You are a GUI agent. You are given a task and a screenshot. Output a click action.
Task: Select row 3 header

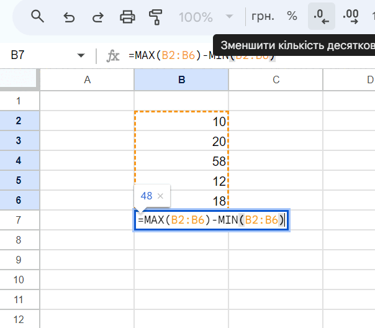pos(20,140)
